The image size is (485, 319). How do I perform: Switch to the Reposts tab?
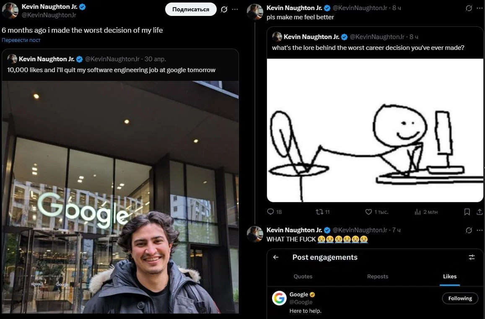378,276
